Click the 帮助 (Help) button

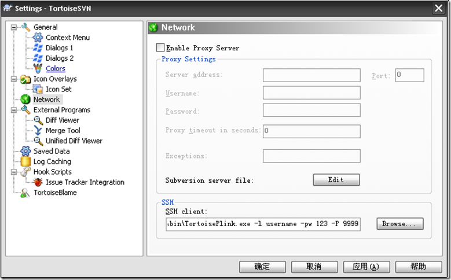[419, 267]
